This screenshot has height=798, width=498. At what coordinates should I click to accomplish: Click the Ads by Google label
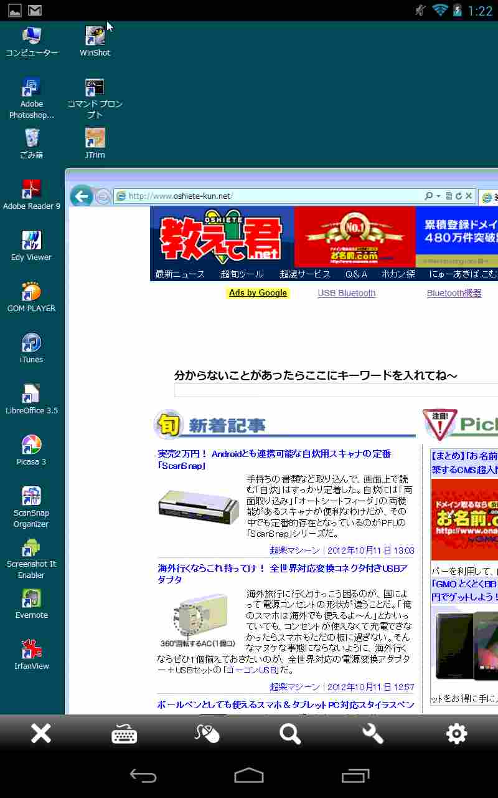pos(258,293)
